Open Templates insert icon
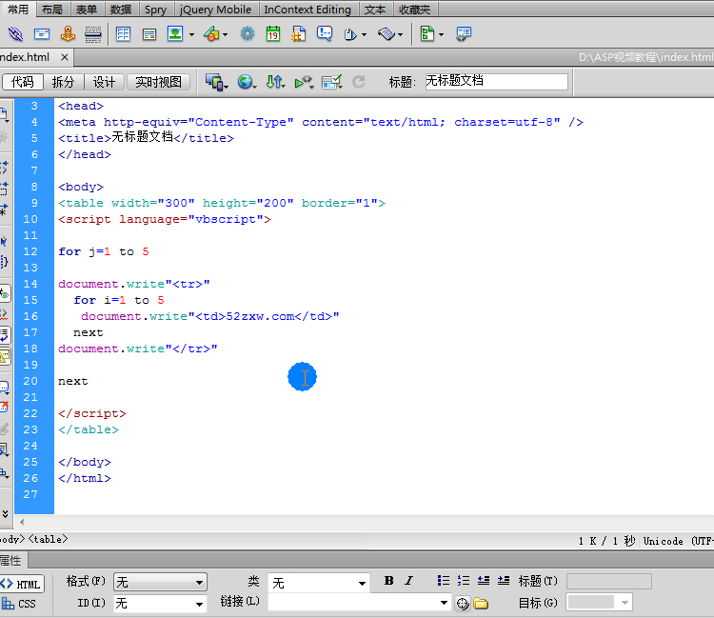This screenshot has height=618, width=714. (427, 34)
